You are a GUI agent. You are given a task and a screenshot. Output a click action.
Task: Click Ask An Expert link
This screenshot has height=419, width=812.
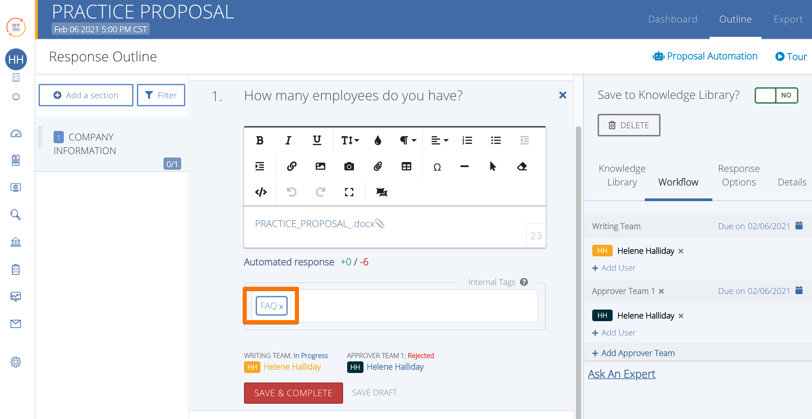(622, 373)
